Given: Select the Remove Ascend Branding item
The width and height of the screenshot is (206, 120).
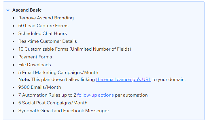Looking at the screenshot, I should 46,18.
